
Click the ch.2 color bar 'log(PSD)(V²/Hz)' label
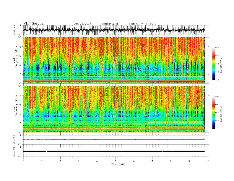222,113
